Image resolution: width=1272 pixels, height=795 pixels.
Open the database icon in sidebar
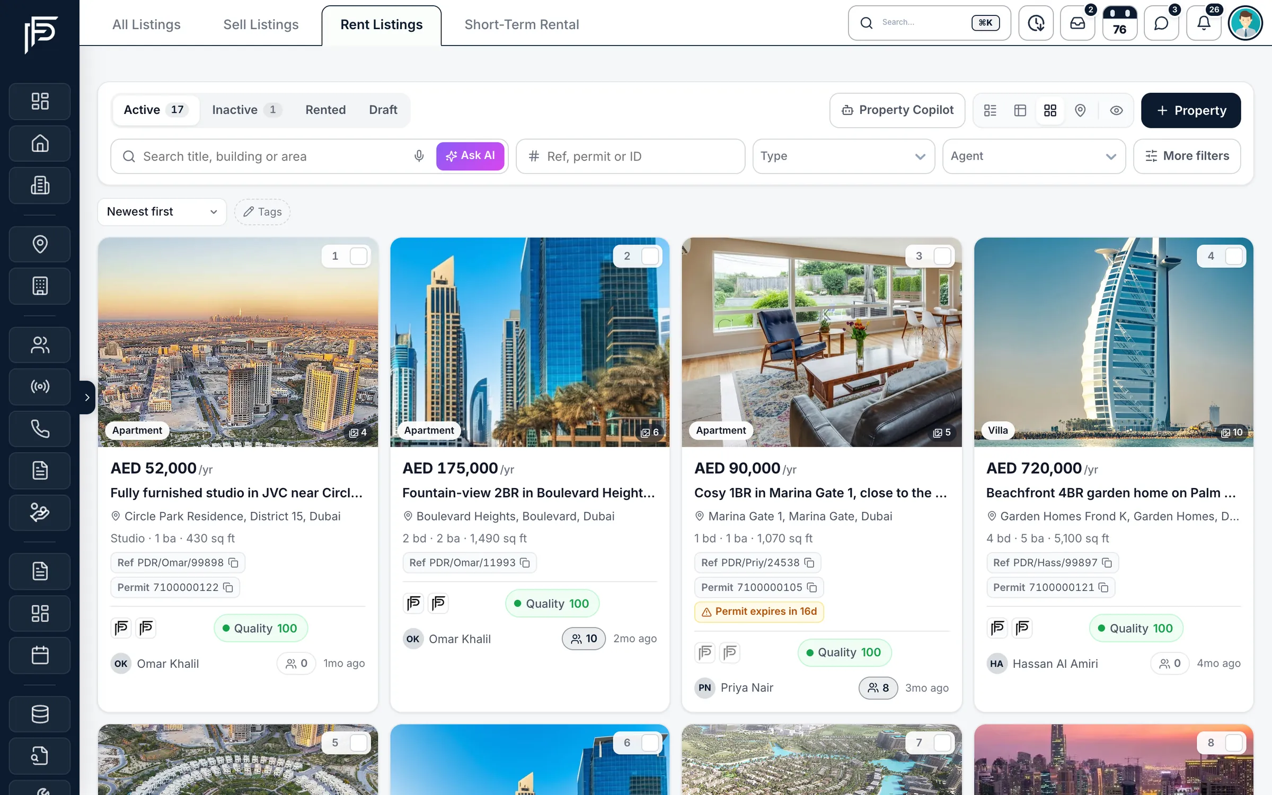[x=40, y=713]
